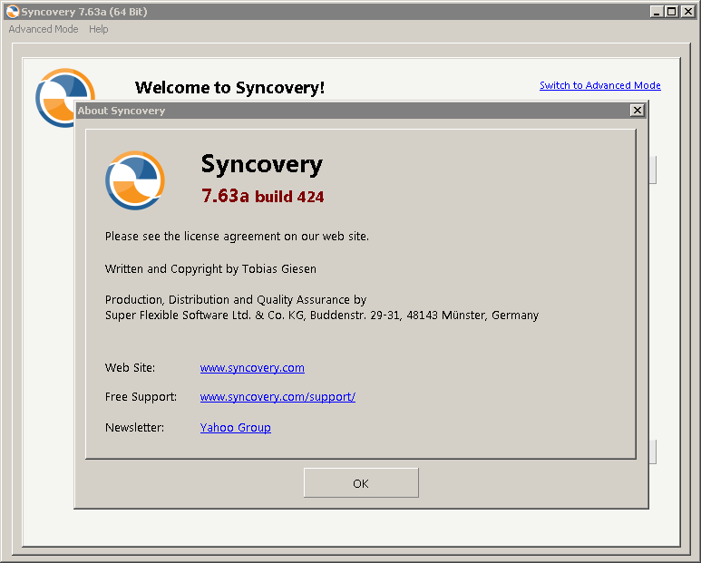Close the About Syncovery dialog

[638, 111]
